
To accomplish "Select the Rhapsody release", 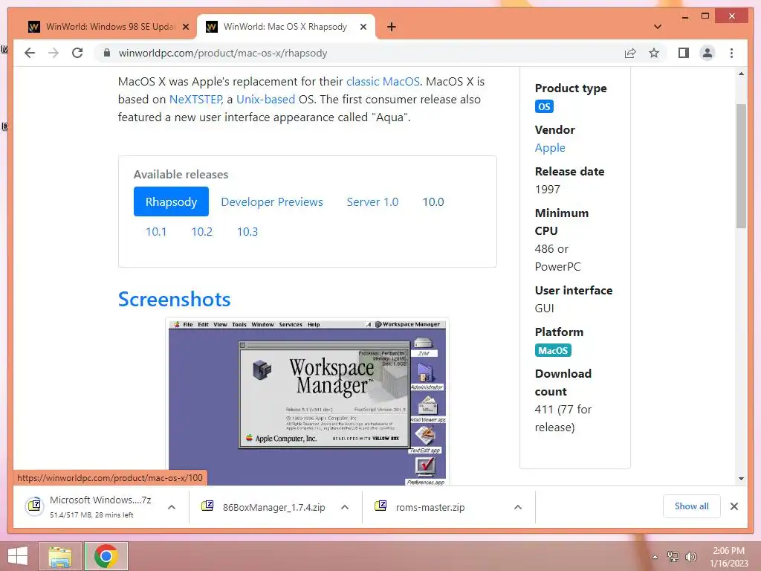I will 172,201.
